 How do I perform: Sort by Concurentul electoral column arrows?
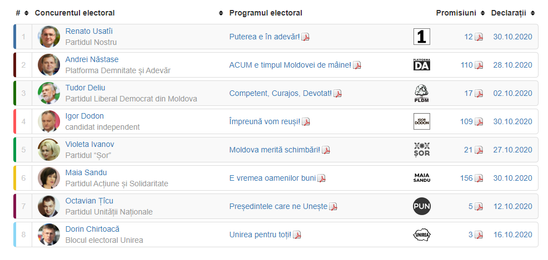tap(221, 13)
